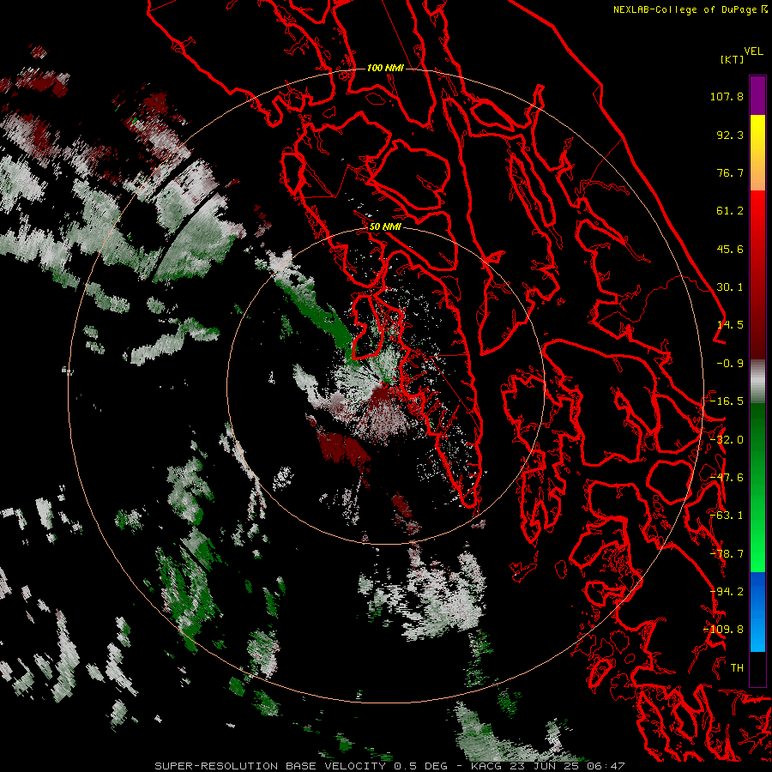Click the blue segment of the velocity color bar
The image size is (772, 772).
(x=757, y=612)
